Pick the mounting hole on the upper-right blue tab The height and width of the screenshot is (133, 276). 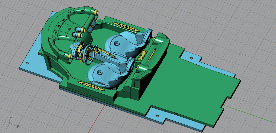[191, 58]
